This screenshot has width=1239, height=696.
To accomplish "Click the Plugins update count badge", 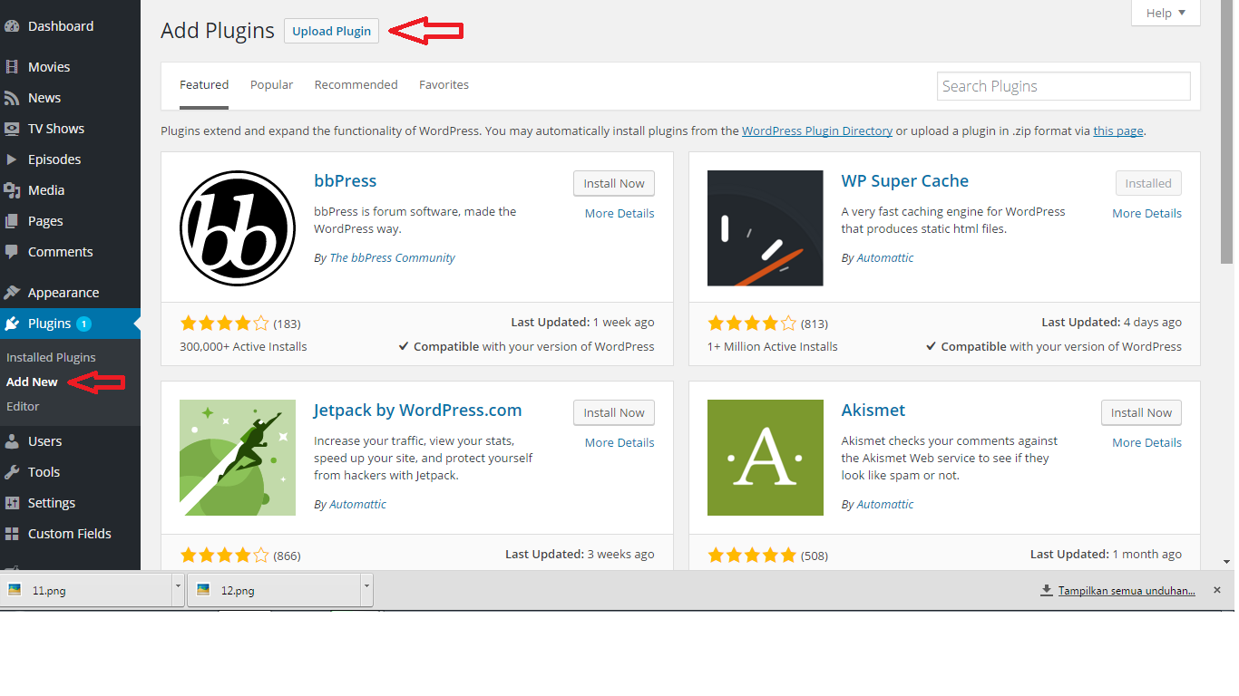I will 83,324.
